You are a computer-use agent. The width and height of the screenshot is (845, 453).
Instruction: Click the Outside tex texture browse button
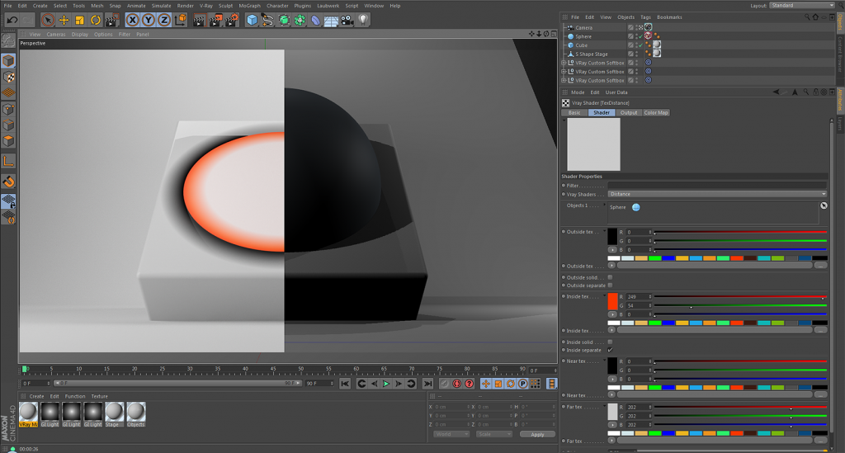coord(820,266)
